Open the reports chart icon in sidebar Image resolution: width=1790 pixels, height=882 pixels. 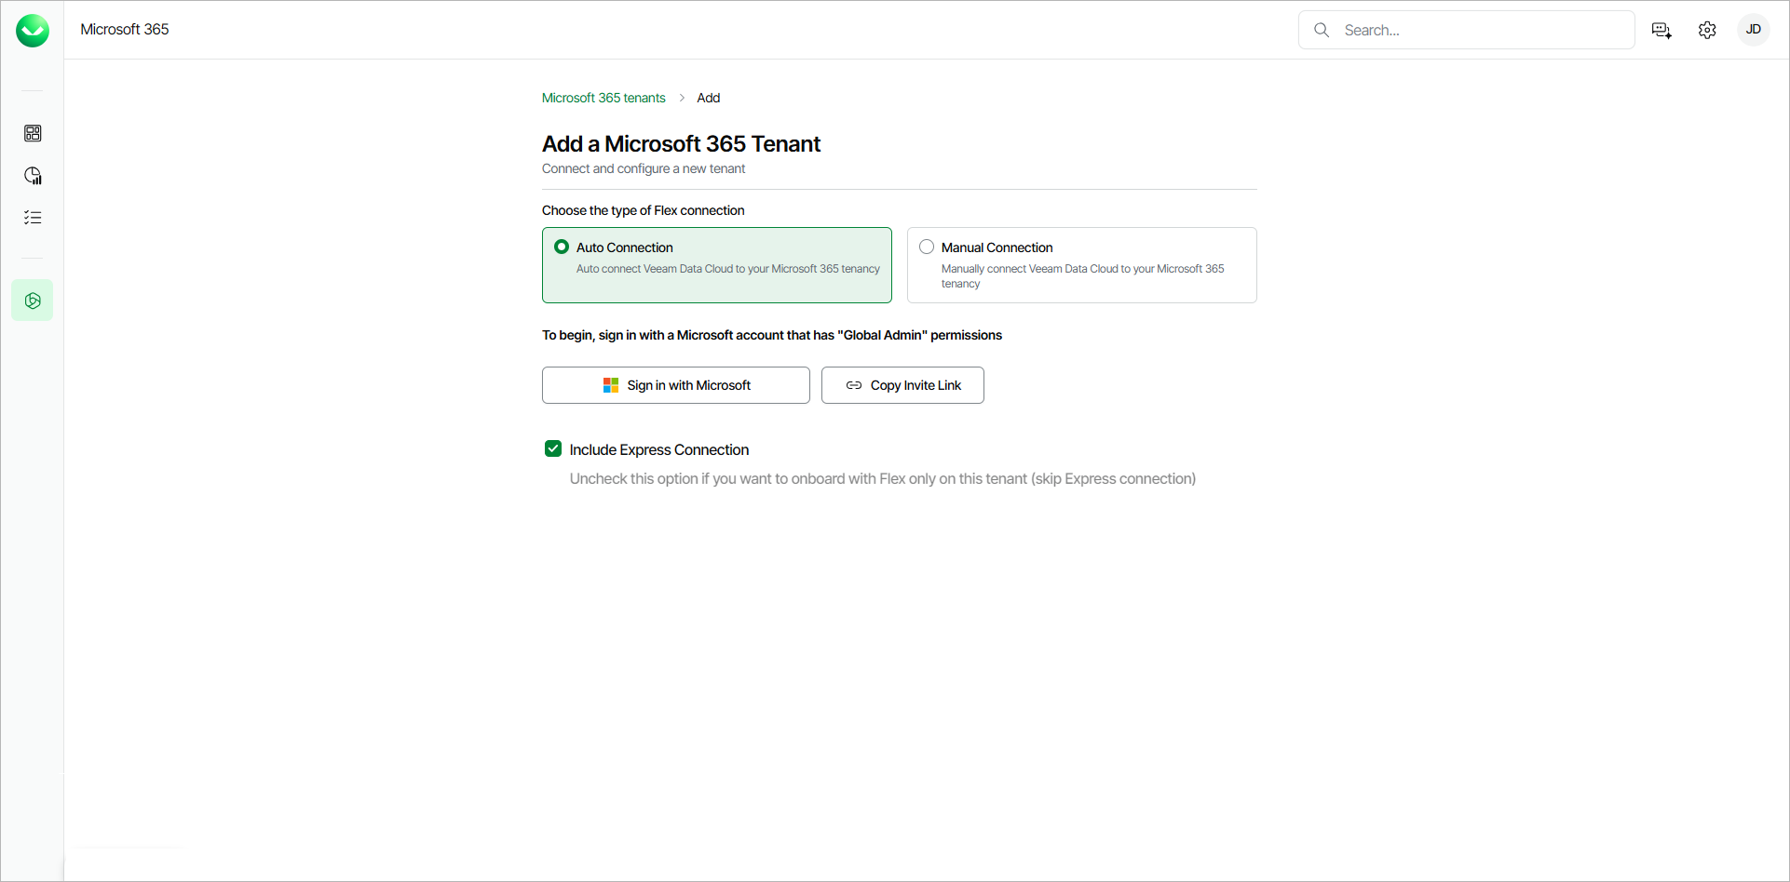[x=33, y=176]
